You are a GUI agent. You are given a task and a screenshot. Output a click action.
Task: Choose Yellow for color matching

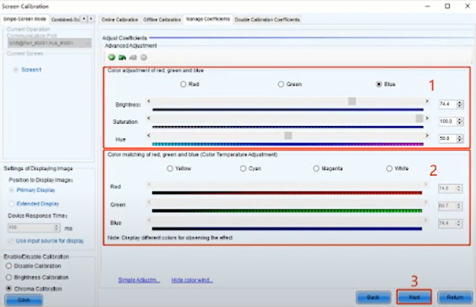click(x=170, y=168)
